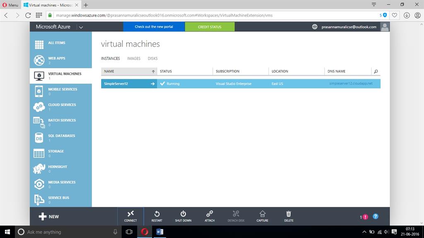Open SimpleServer12 details arrow
Screen dimensions: 424x238
click(x=153, y=84)
